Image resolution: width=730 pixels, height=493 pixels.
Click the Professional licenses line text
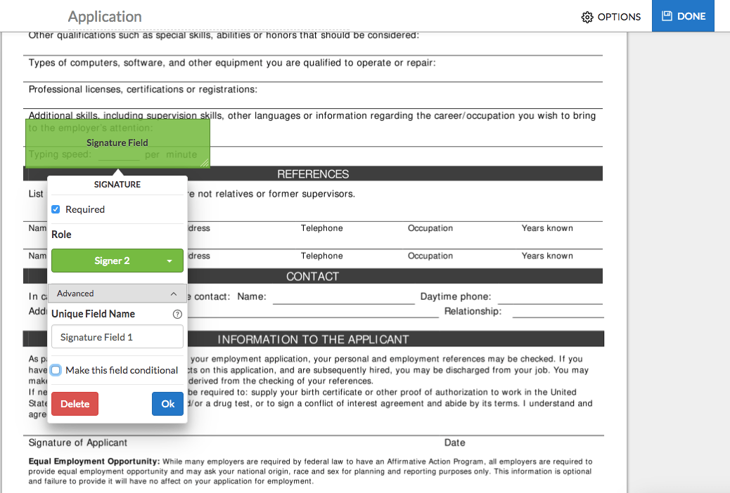[x=143, y=89]
